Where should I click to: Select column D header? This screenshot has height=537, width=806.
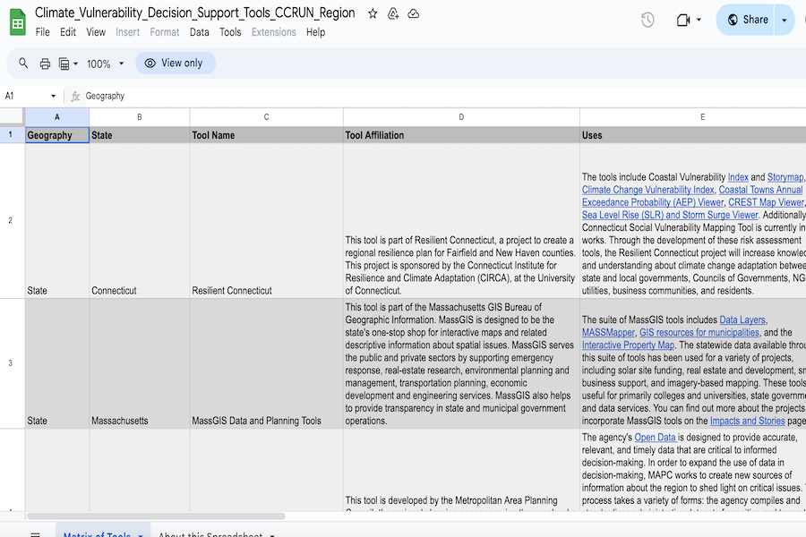point(461,117)
